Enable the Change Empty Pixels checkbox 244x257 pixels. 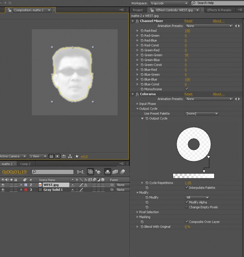187,207
